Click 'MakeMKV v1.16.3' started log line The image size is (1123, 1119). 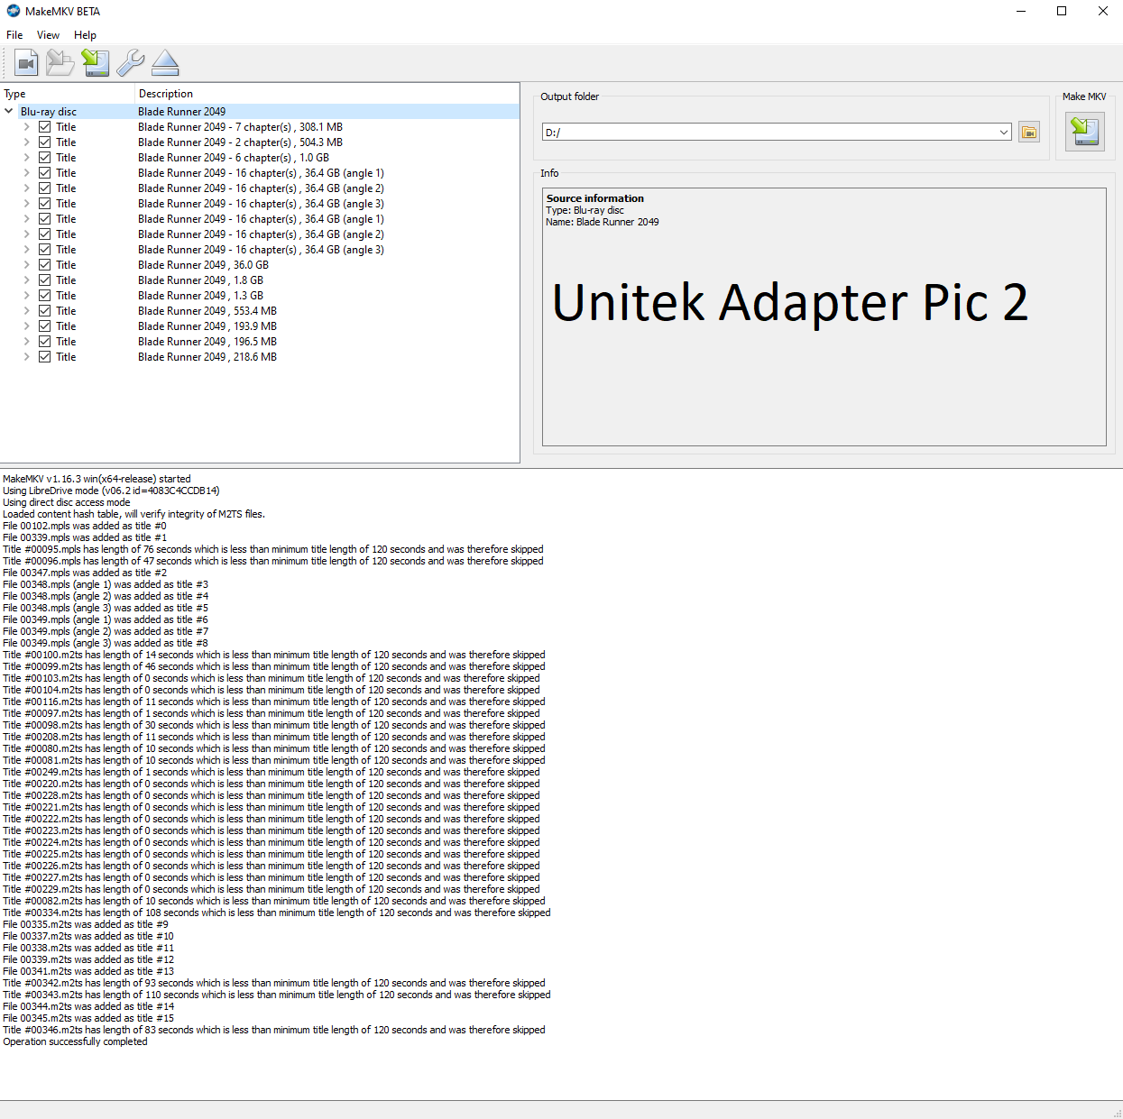pos(97,479)
